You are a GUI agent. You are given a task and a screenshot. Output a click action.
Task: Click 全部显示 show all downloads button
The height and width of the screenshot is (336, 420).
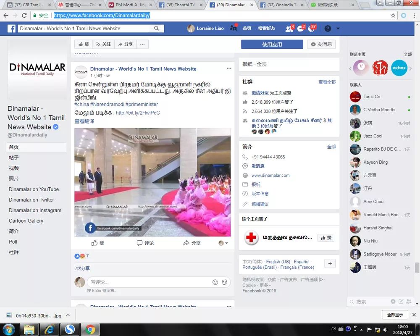click(x=395, y=315)
